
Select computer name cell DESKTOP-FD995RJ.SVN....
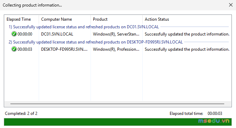(64, 49)
